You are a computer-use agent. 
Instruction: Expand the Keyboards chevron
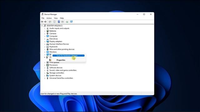click(x=45, y=47)
